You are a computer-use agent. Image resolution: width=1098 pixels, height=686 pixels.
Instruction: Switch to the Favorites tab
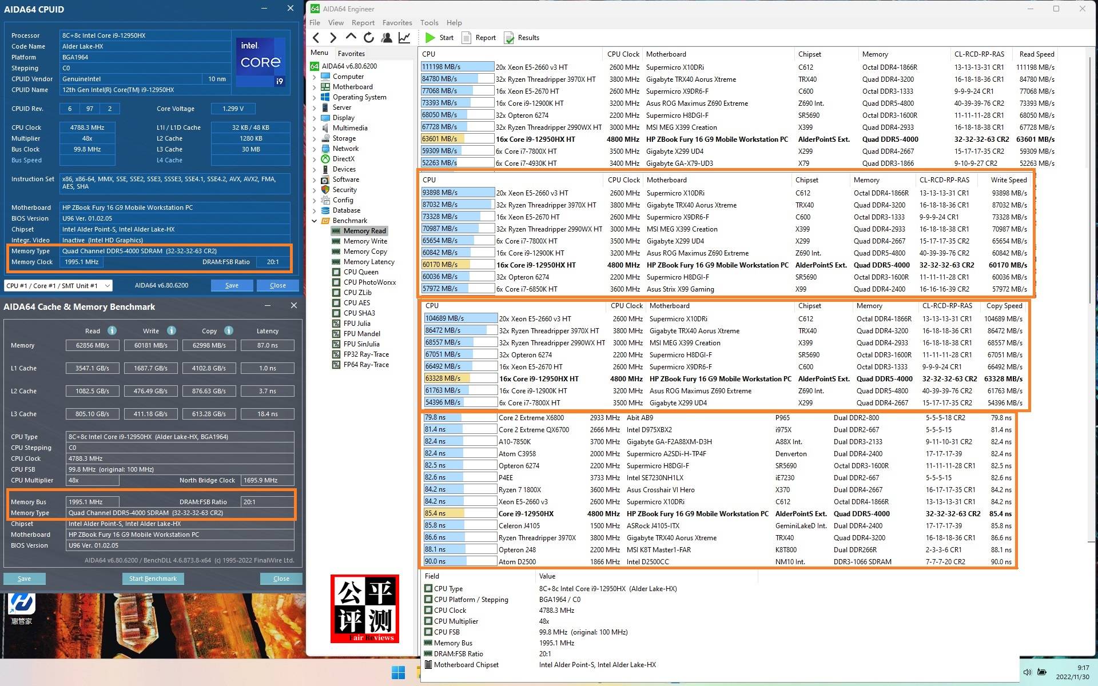pyautogui.click(x=351, y=53)
